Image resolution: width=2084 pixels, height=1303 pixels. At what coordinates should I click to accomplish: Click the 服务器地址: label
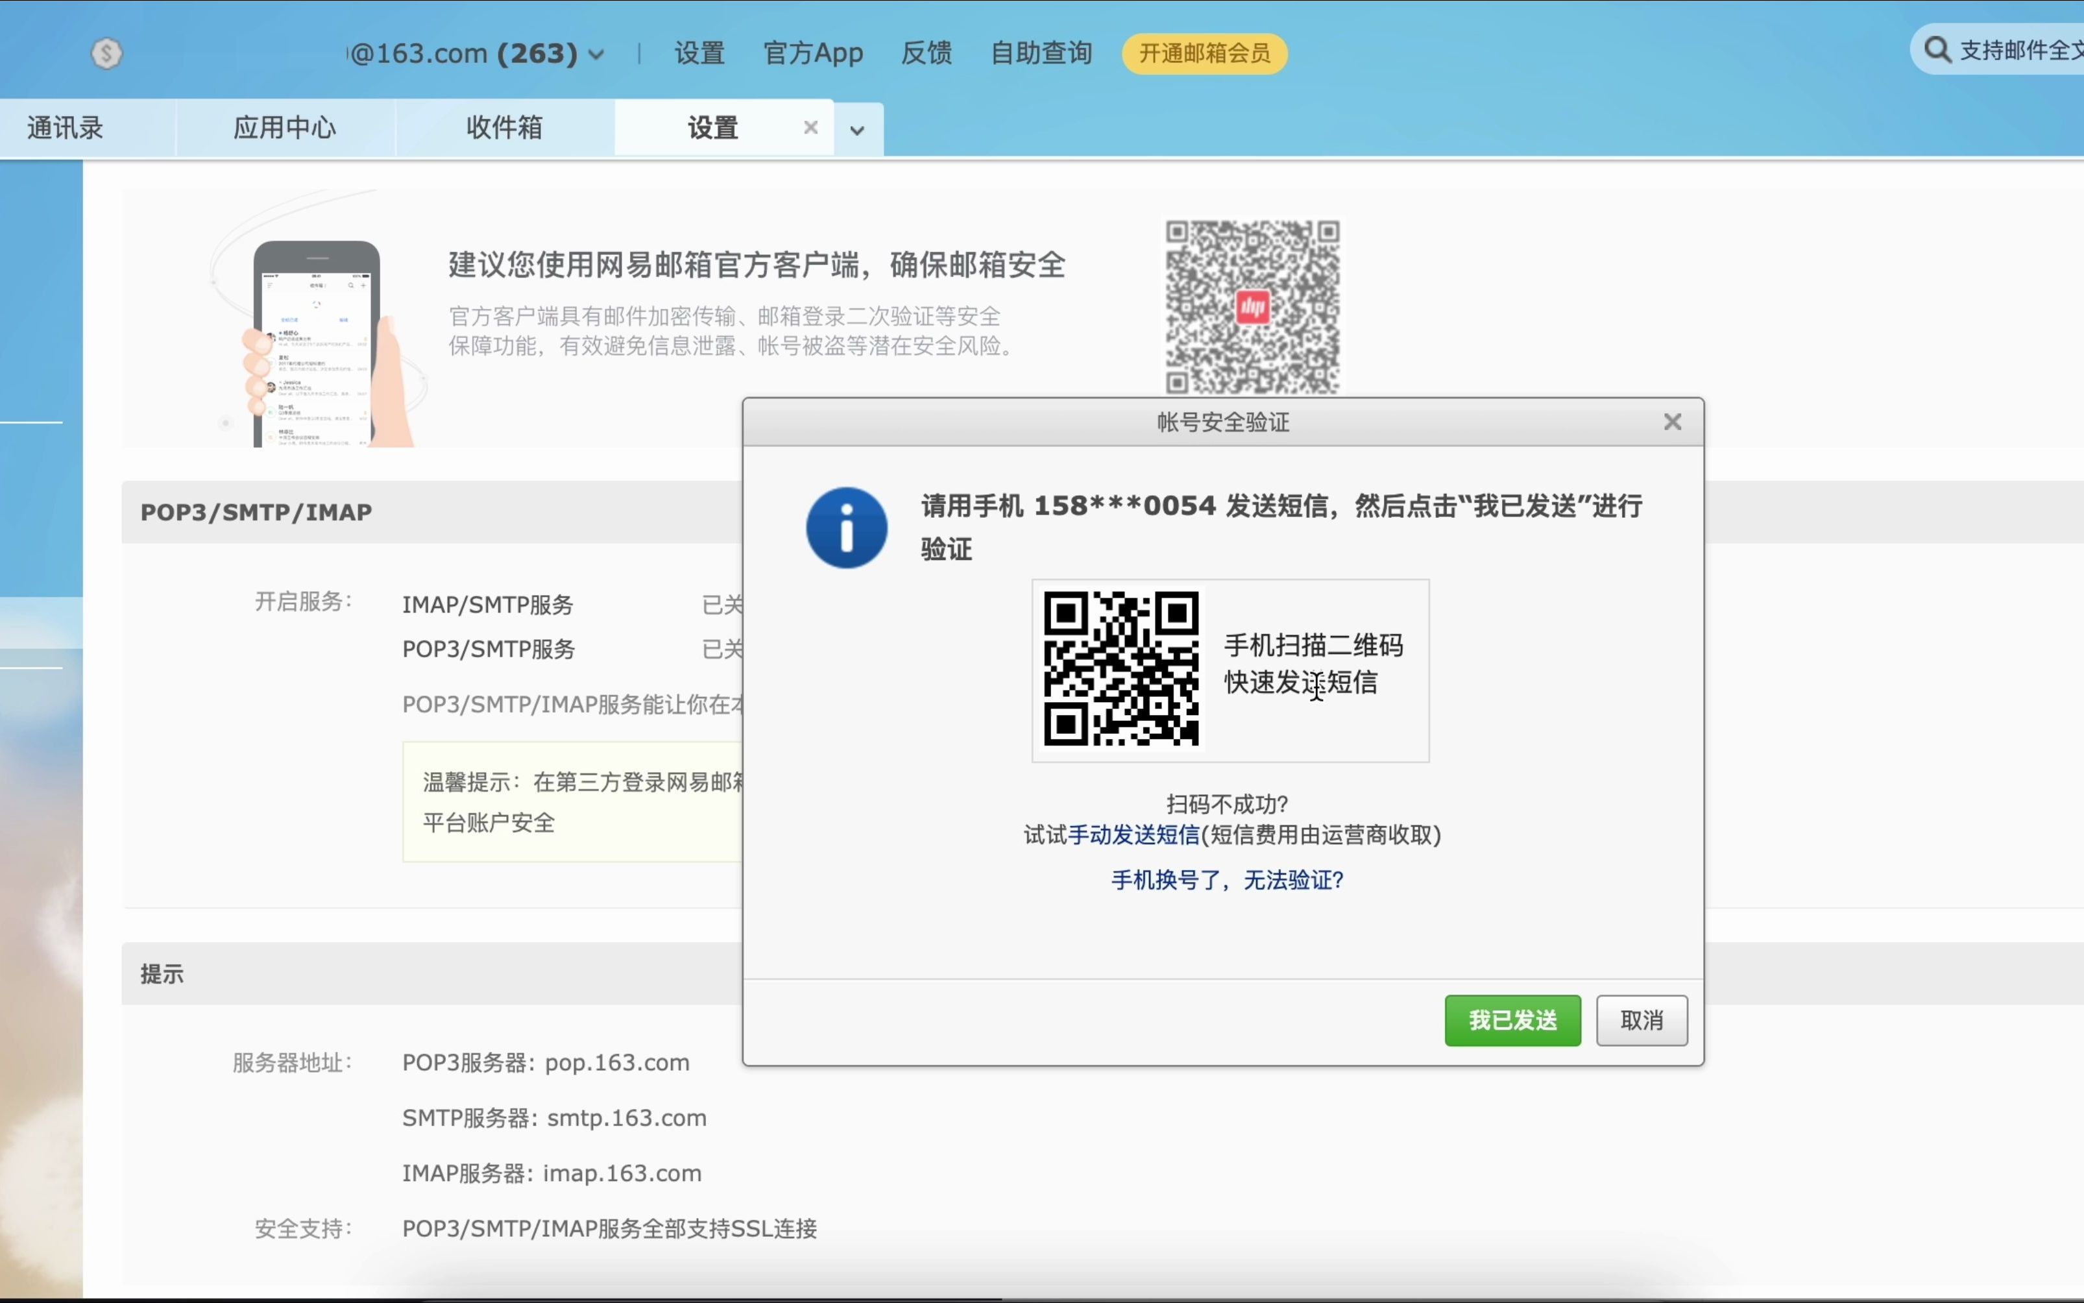[292, 1062]
